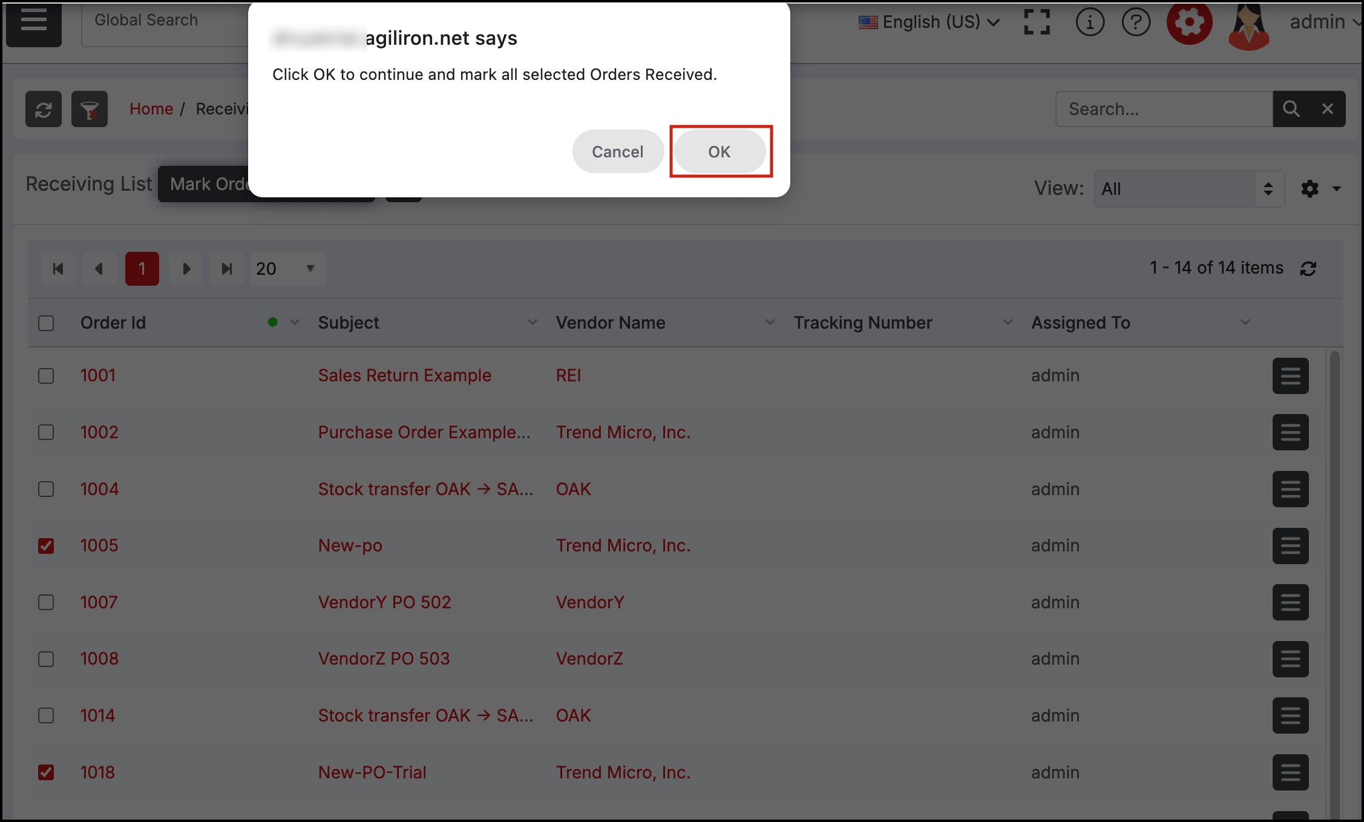Open the help question mark icon

1136,22
